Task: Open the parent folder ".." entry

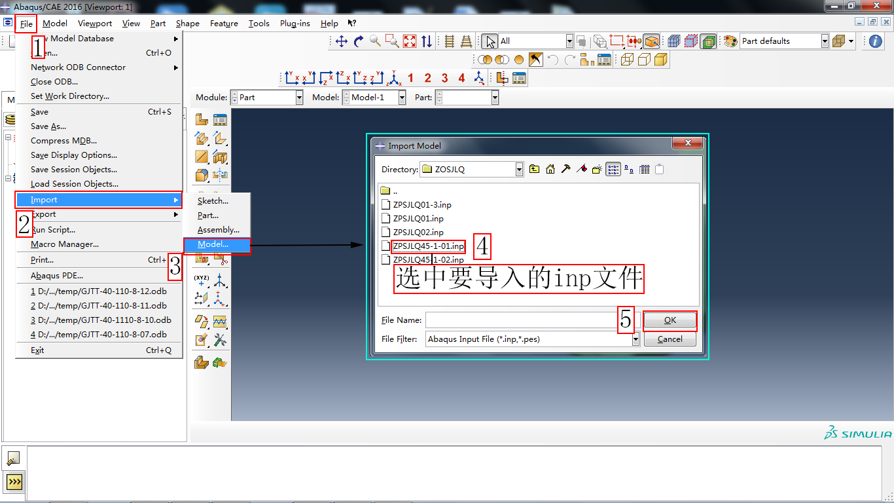Action: tap(389, 191)
